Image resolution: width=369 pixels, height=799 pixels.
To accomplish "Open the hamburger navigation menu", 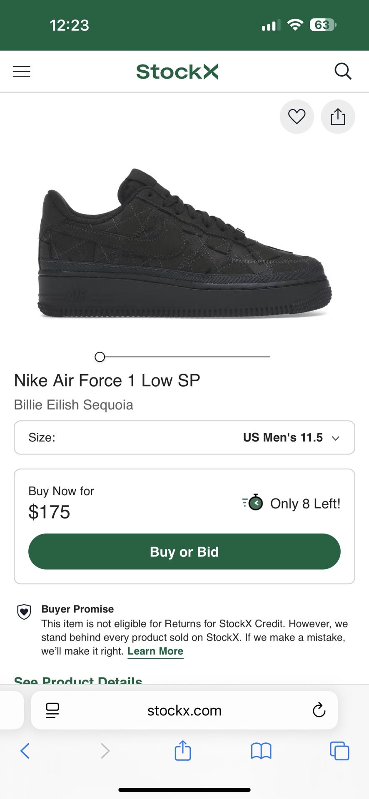I will (x=21, y=71).
